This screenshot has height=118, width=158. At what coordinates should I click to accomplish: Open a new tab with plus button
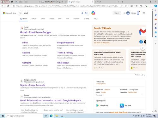tap(122, 2)
